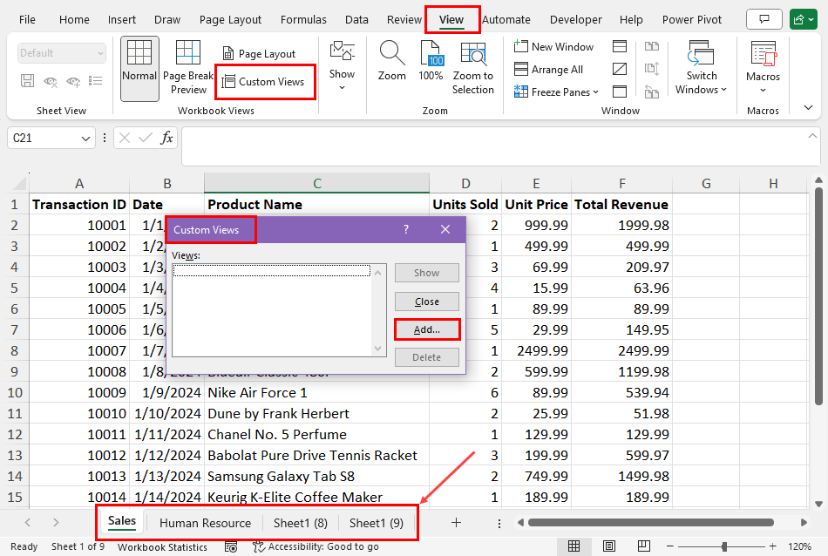Add a new sheet with plus icon
Image resolution: width=828 pixels, height=556 pixels.
tap(456, 523)
